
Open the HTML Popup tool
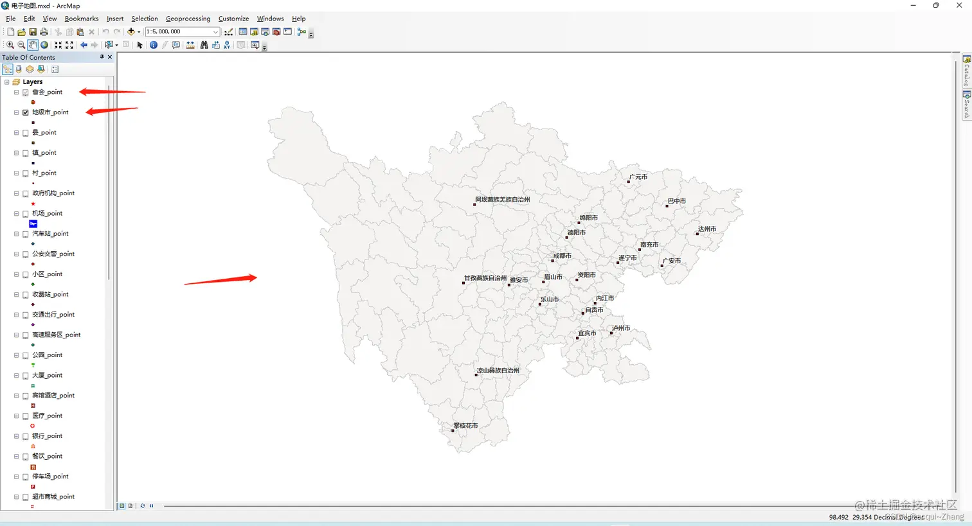pyautogui.click(x=175, y=45)
